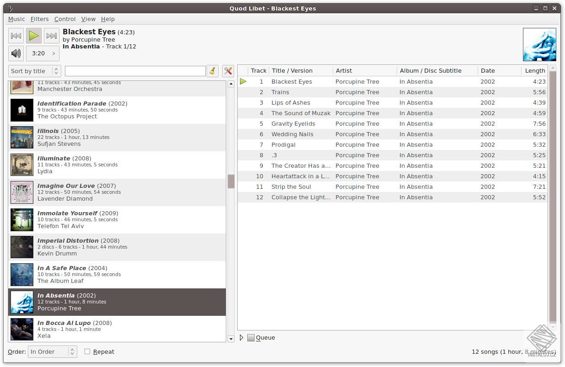Sort songs by Length column header

click(534, 70)
